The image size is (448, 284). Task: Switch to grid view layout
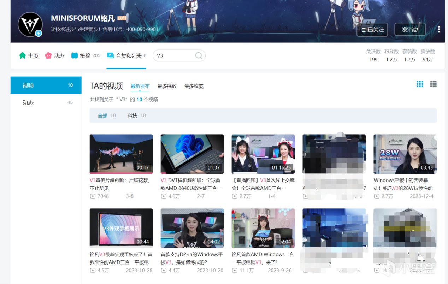420,84
